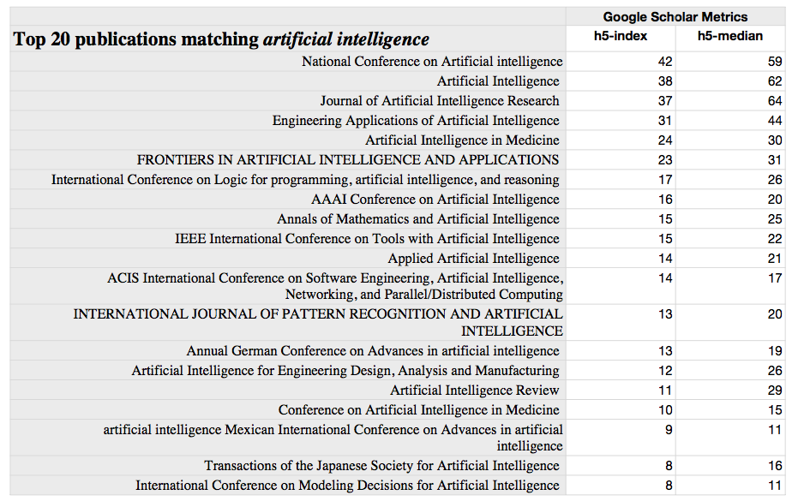Click h5-median value 64 for JAIR
The height and width of the screenshot is (501, 792).
(x=774, y=101)
